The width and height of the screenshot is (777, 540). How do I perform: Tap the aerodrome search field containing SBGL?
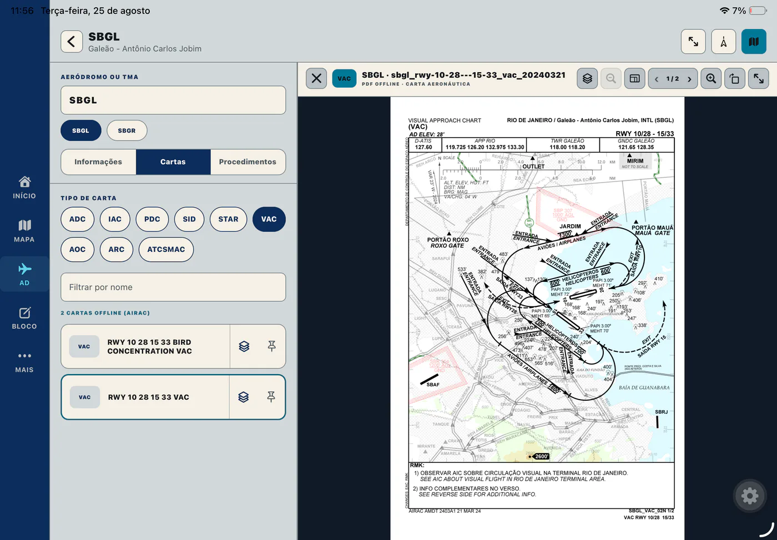tap(173, 100)
